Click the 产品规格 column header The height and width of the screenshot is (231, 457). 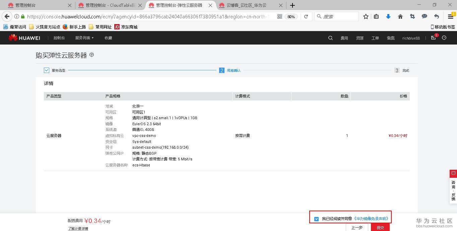click(113, 96)
